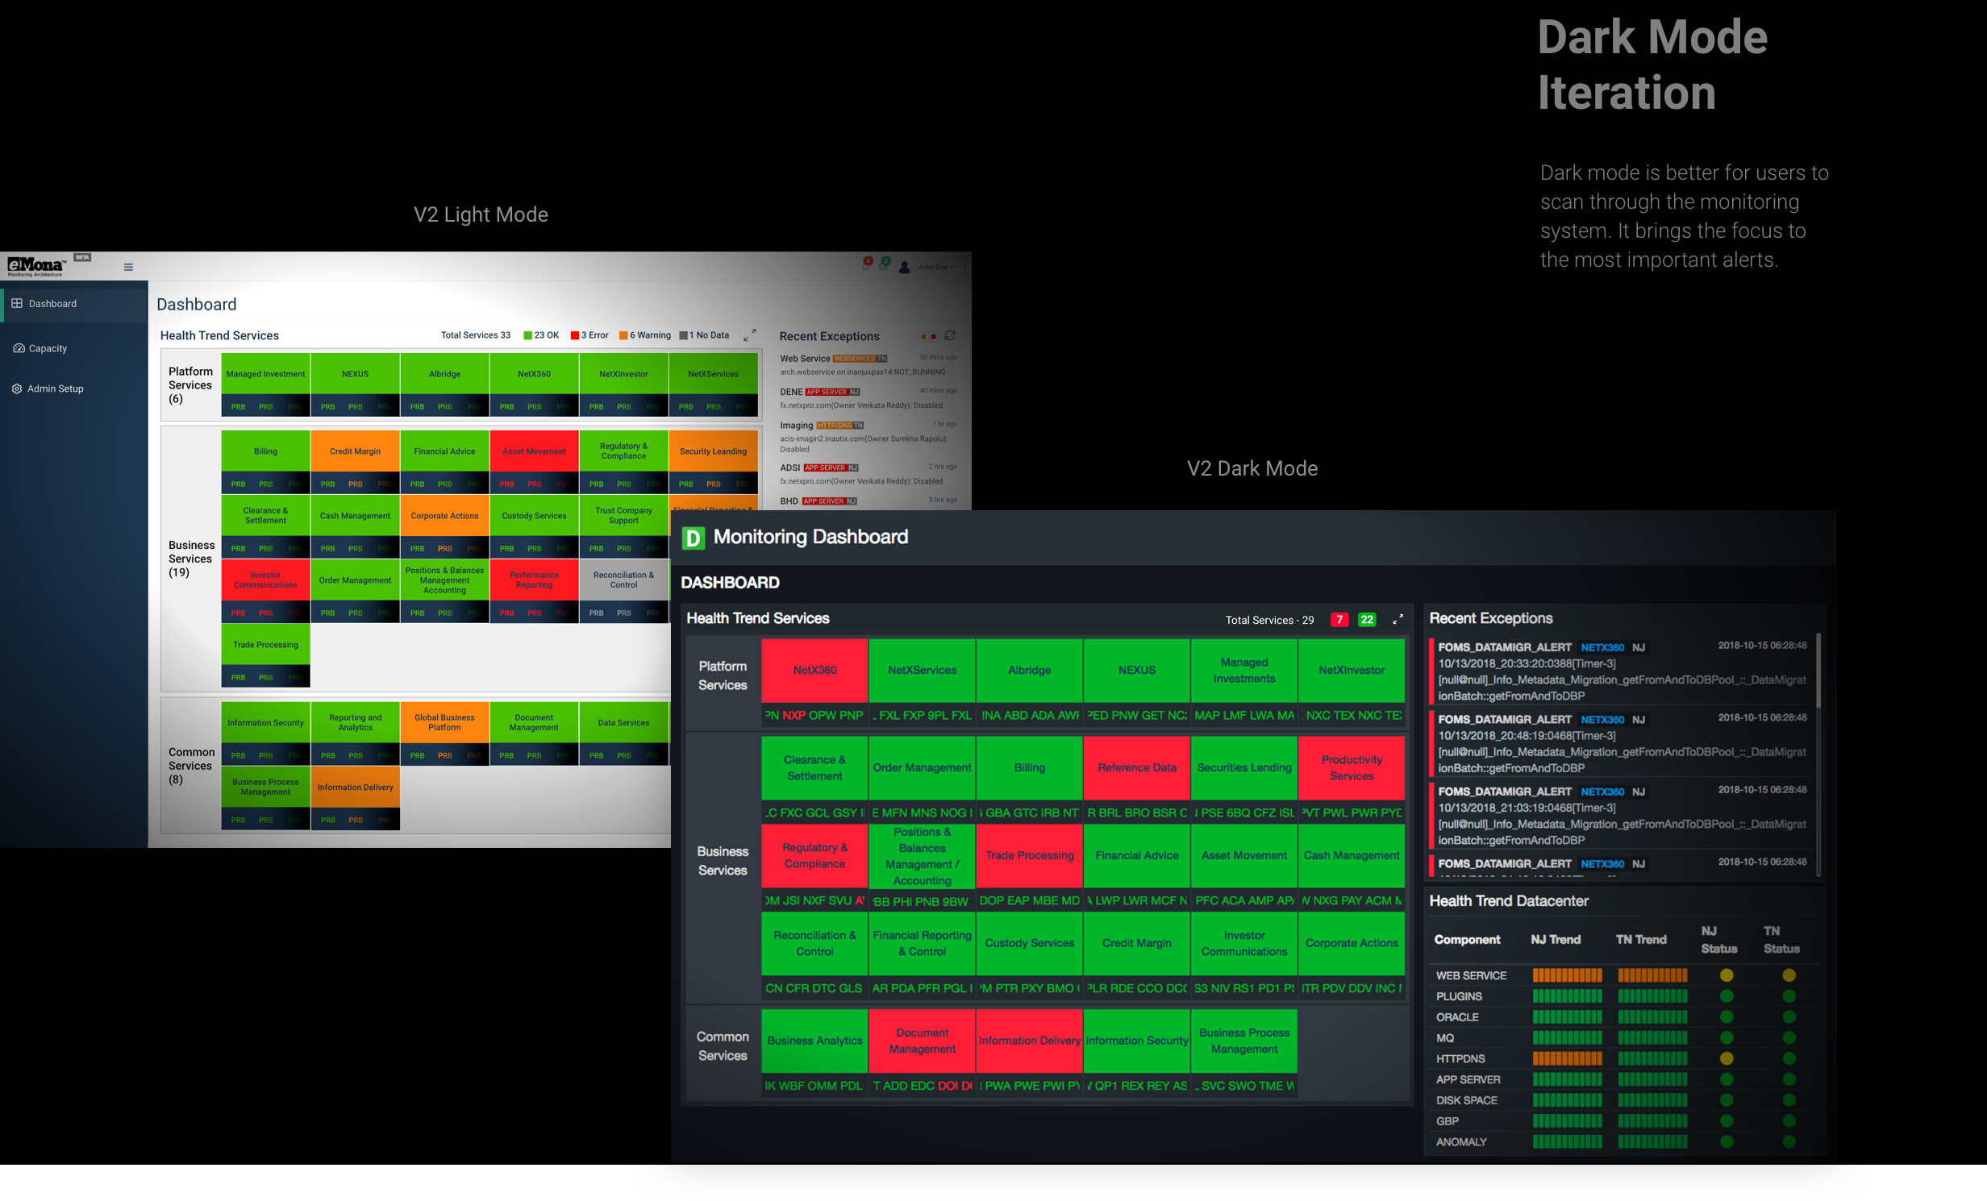Viewport: 1987px width, 1201px height.
Task: Select Dashboard in the left sidebar
Action: click(x=52, y=304)
